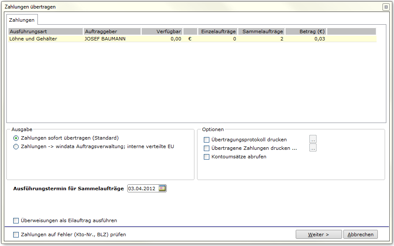Image resolution: width=394 pixels, height=246 pixels.
Task: Enable Übertragungsprotokoll drucken checkbox
Action: coord(206,140)
